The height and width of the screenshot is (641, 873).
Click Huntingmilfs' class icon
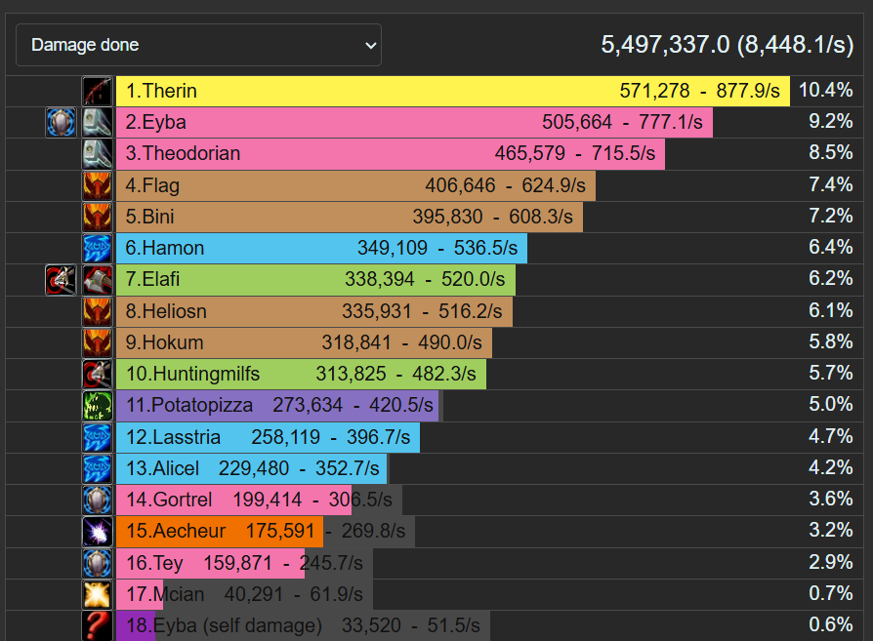pyautogui.click(x=98, y=374)
